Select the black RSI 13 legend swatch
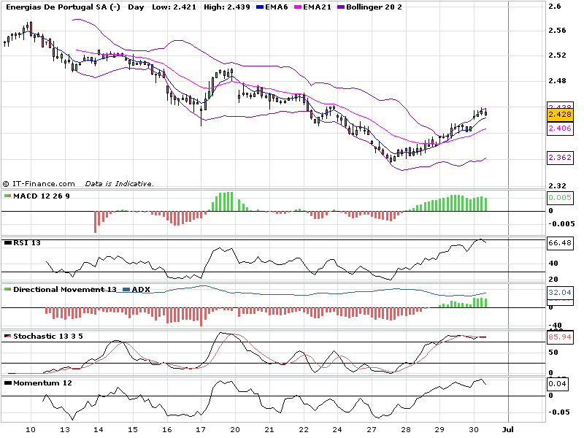The width and height of the screenshot is (584, 438). [7, 243]
